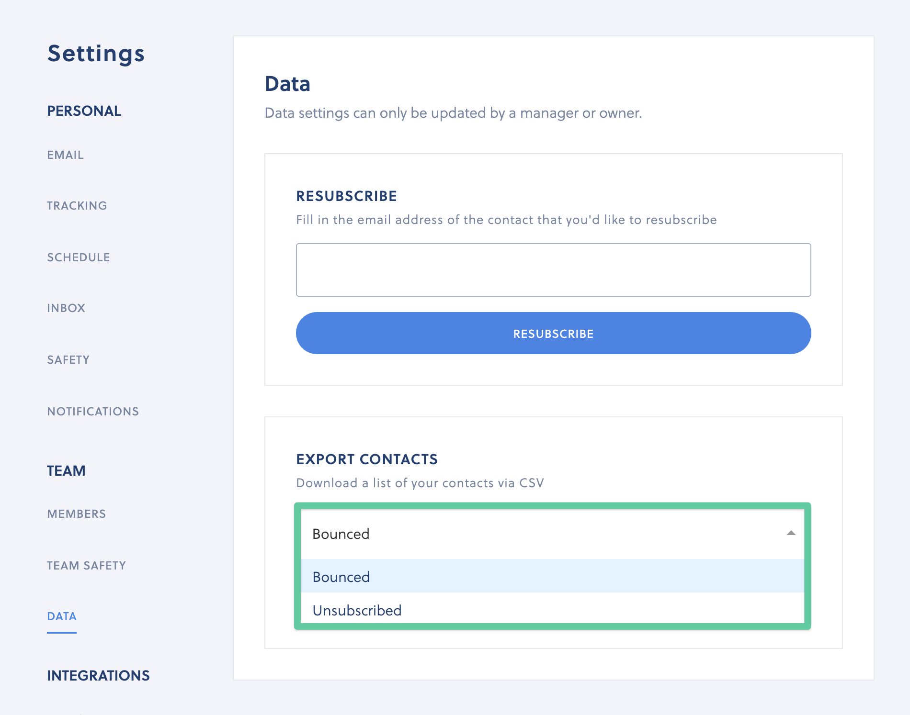Open the personal Safety settings
Image resolution: width=910 pixels, height=715 pixels.
click(x=68, y=360)
